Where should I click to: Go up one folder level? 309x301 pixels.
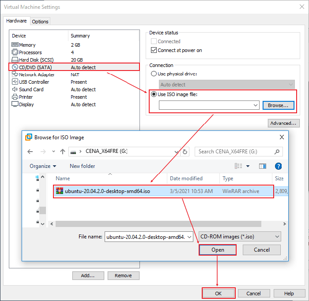(x=63, y=152)
